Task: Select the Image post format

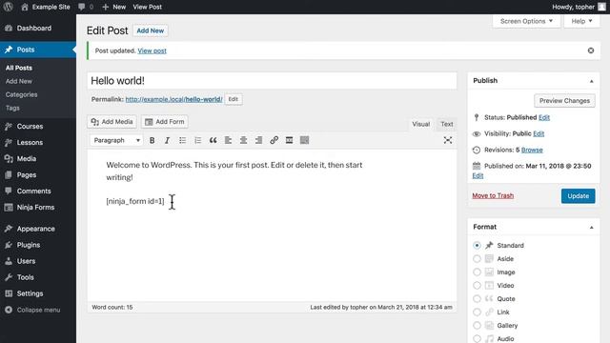Action: 477,272
